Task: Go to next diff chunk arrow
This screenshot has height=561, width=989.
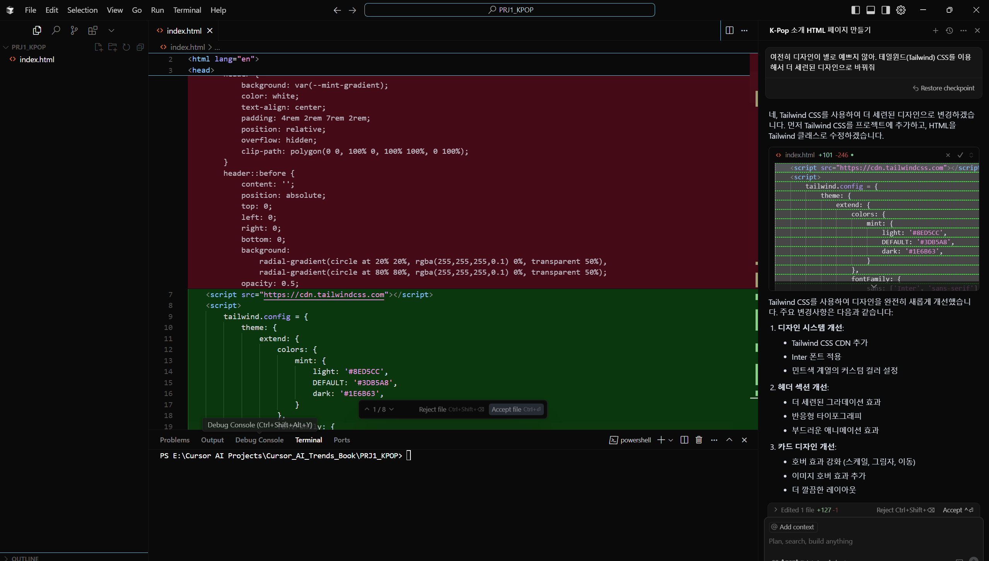Action: coord(392,409)
